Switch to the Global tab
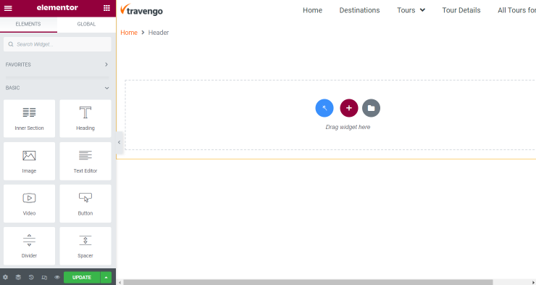 point(86,24)
